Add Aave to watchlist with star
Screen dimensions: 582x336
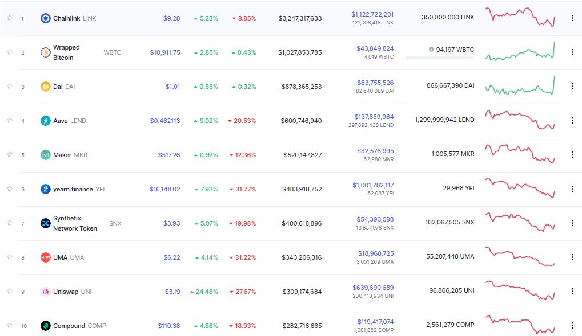click(x=10, y=120)
